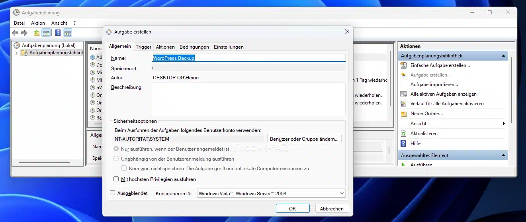Click the Abbrechen button
Screen dimensions: 526x222
[332, 208]
